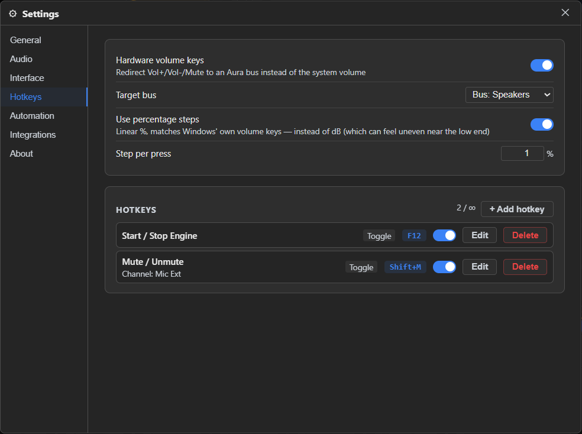Click Toggle label on Mute / Unmute row
This screenshot has height=434, width=582.
(x=361, y=267)
